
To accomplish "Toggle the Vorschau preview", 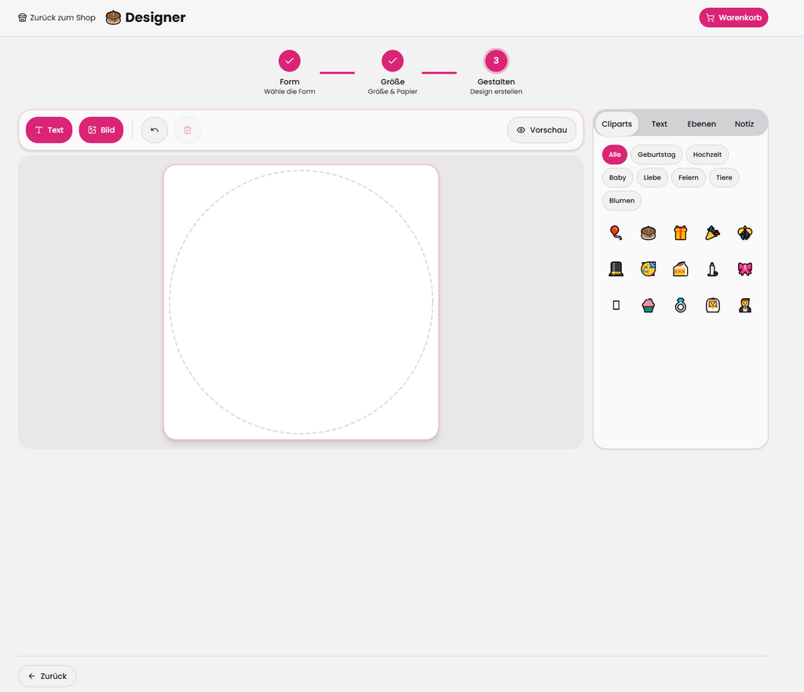I will point(542,130).
